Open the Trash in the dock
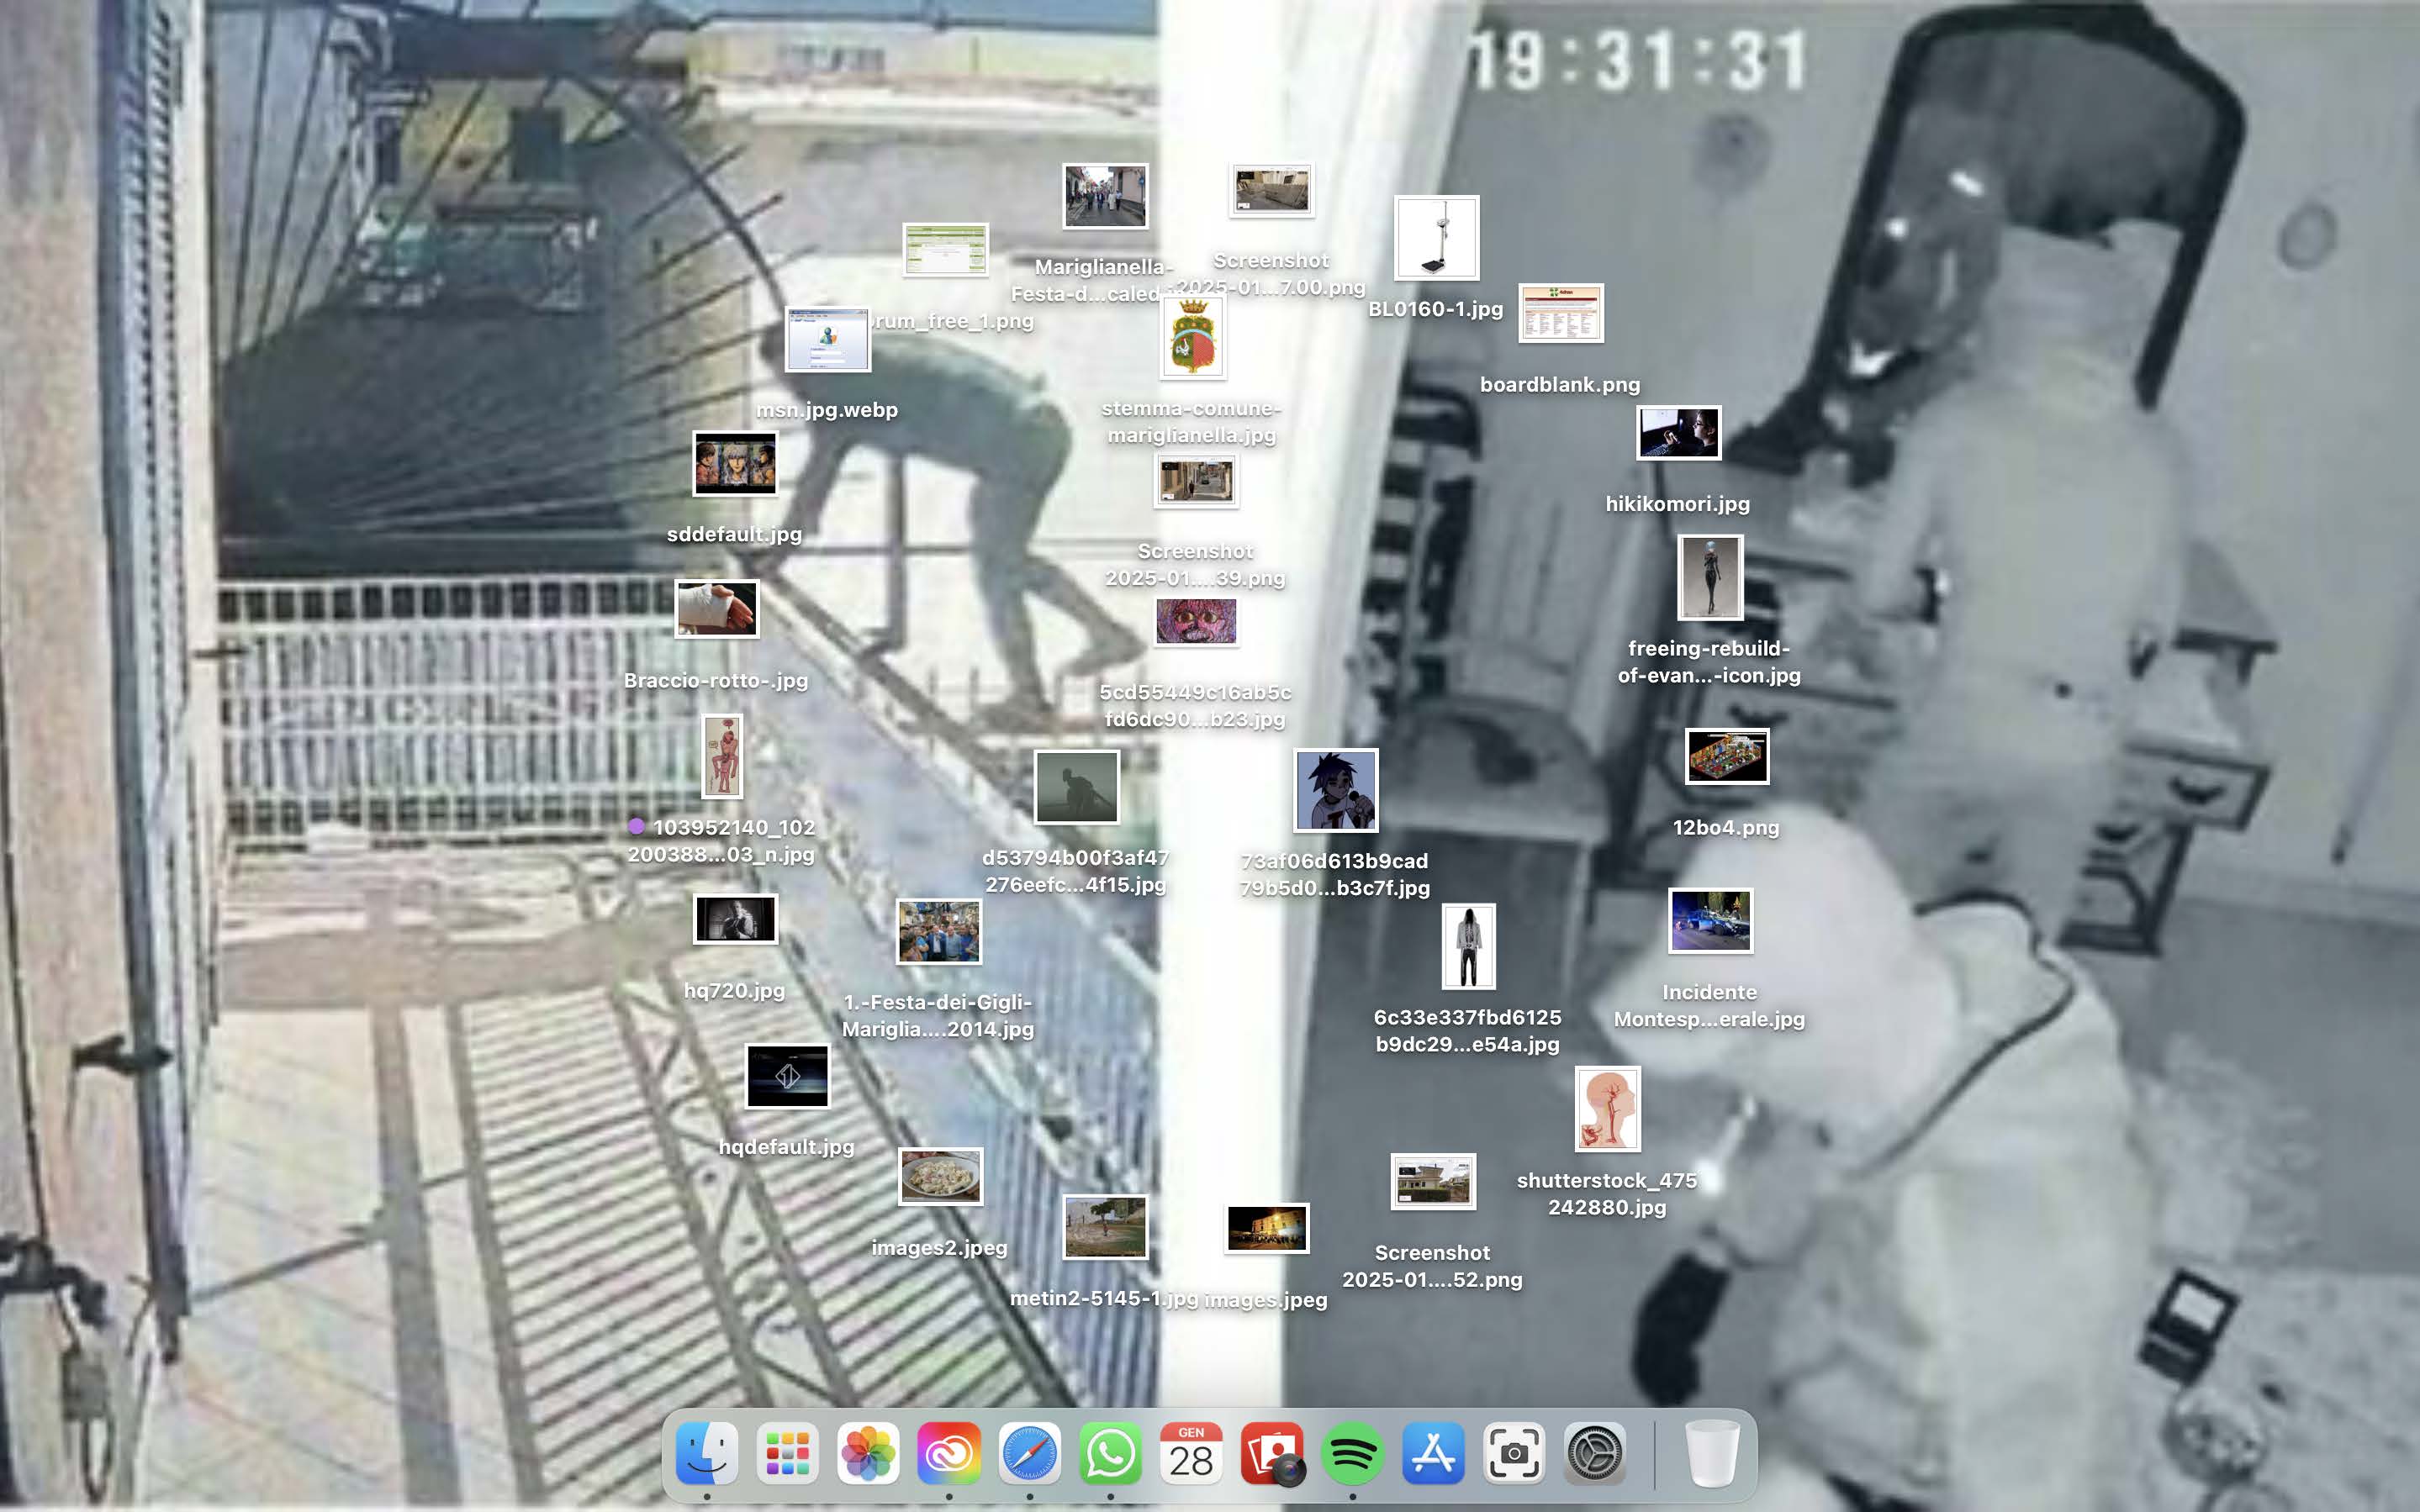Screen dimensions: 2420x1512 tap(1712, 1453)
